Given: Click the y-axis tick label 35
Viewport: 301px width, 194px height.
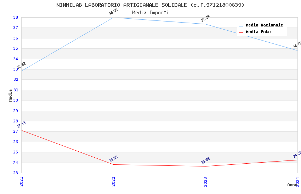Looking at the screenshot, I should (16, 49).
